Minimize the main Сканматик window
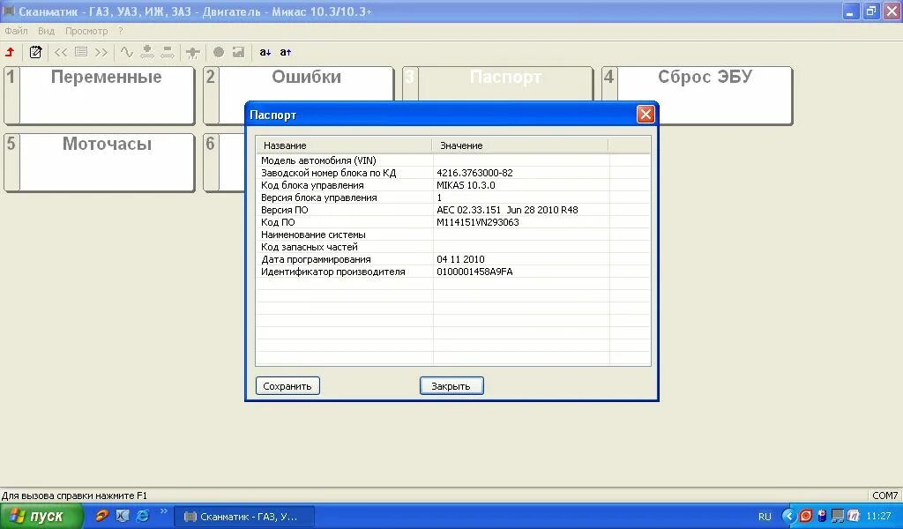This screenshot has height=529, width=903. [851, 11]
